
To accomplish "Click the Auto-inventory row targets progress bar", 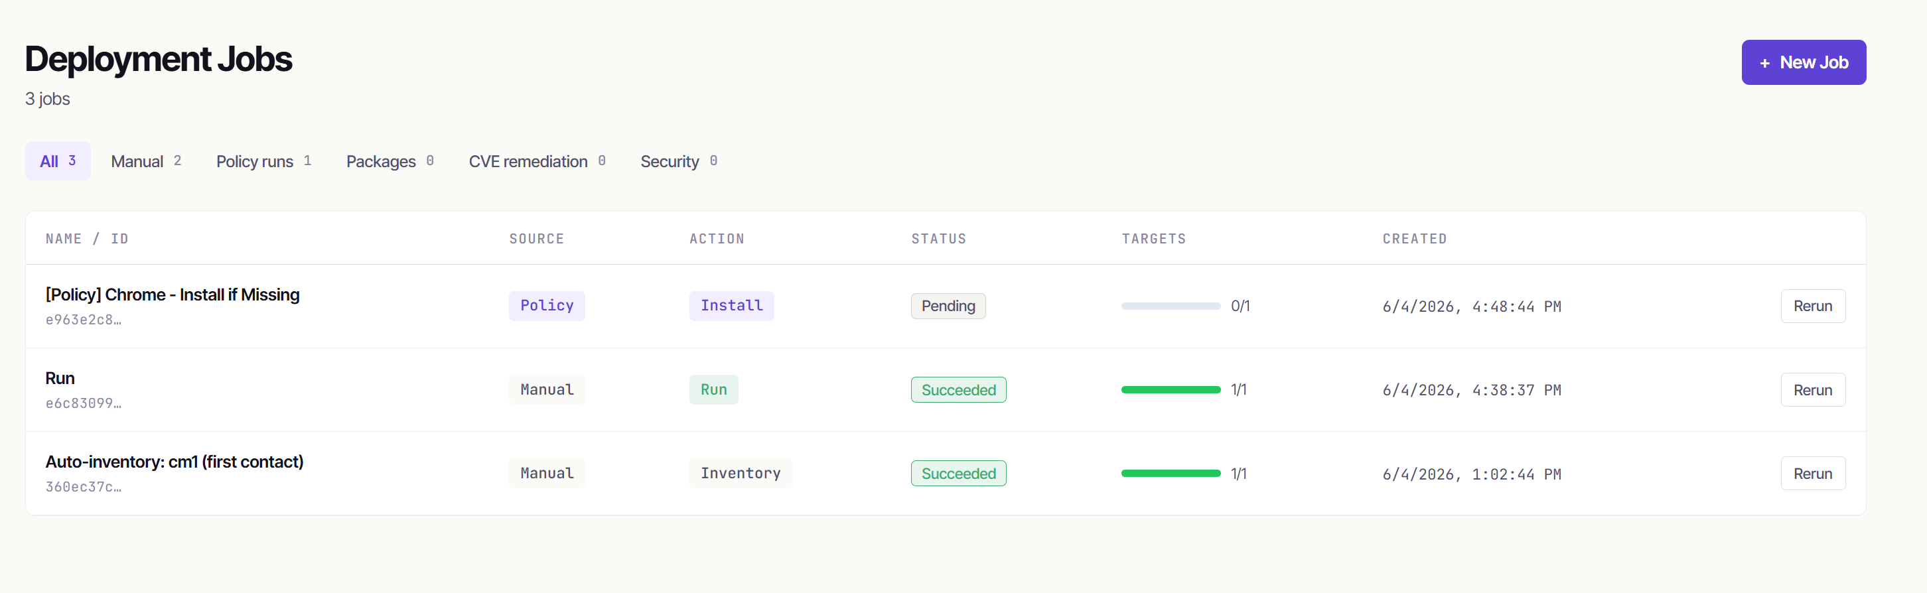I will click(1170, 474).
